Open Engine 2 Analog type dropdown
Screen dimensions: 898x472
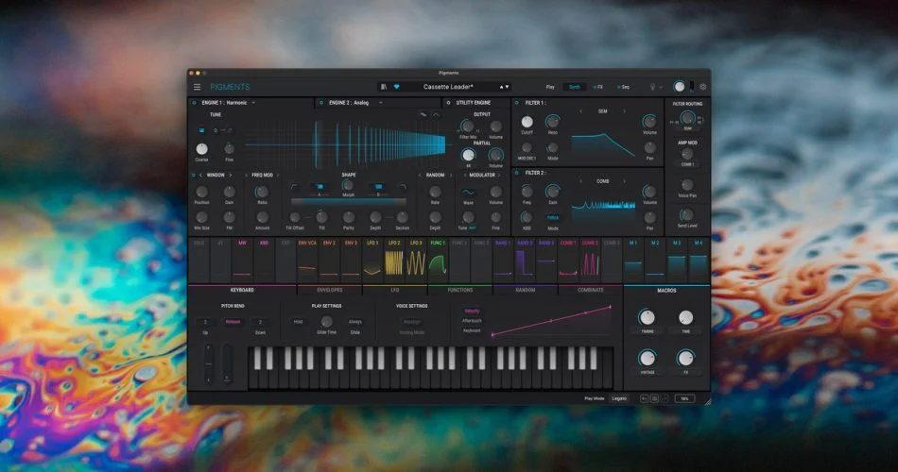point(380,103)
